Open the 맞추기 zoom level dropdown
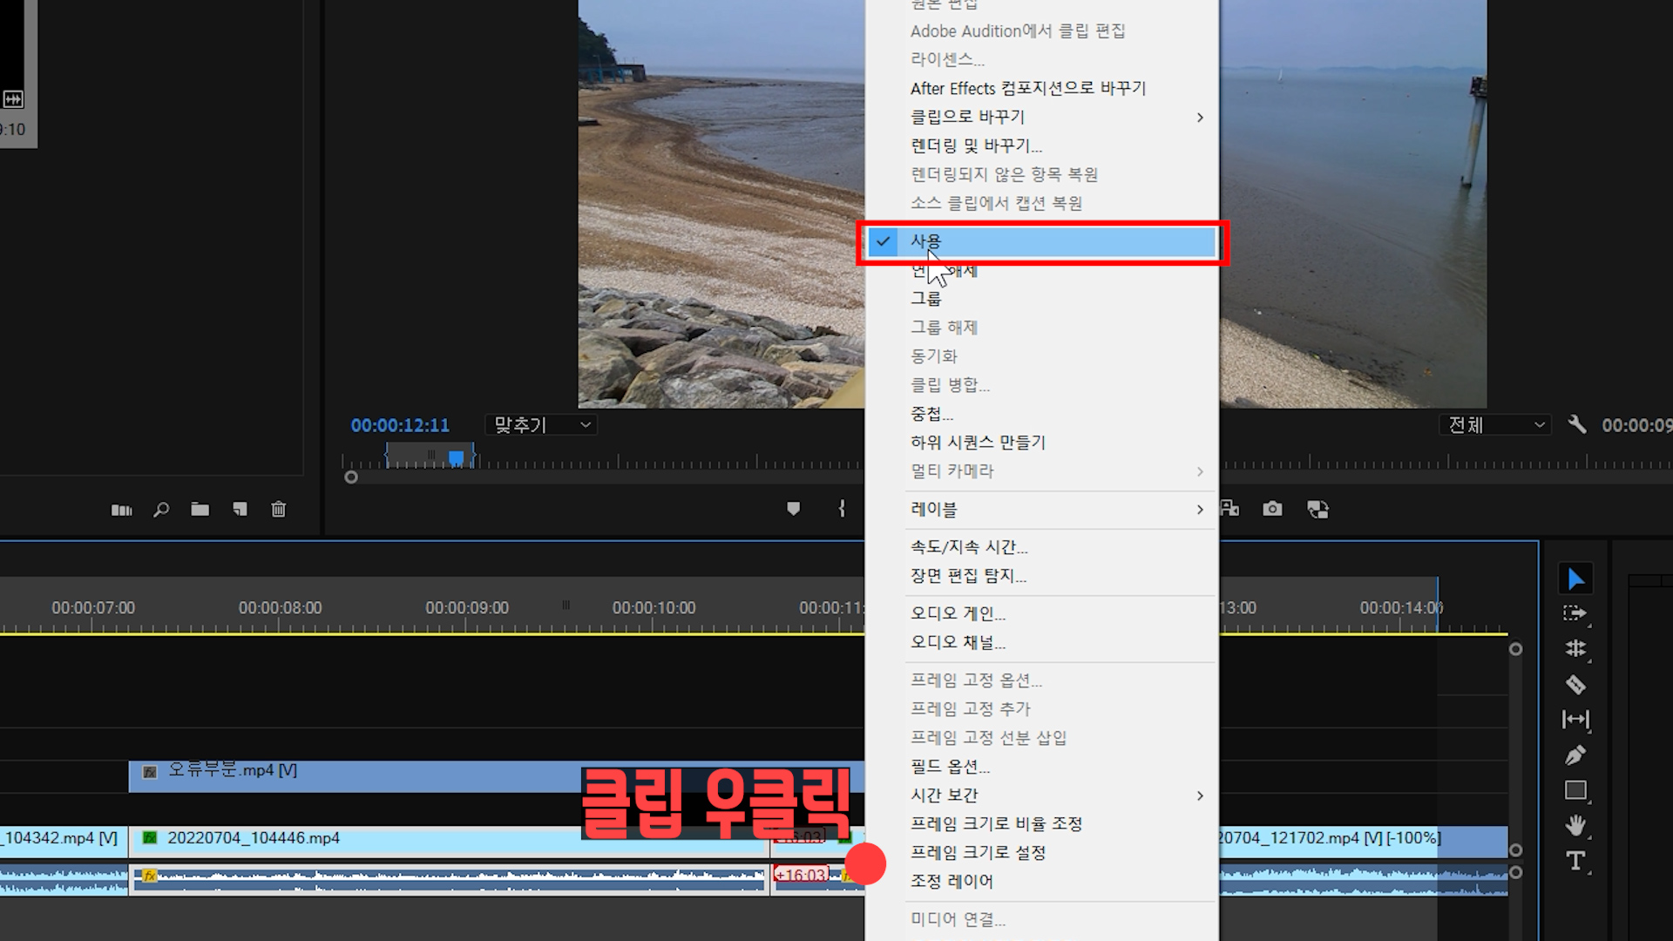 click(x=541, y=425)
